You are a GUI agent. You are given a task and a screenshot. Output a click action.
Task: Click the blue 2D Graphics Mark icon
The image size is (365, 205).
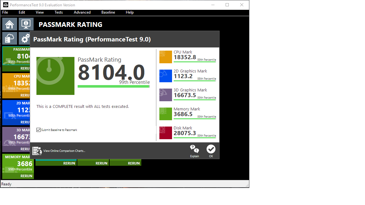pos(165,76)
